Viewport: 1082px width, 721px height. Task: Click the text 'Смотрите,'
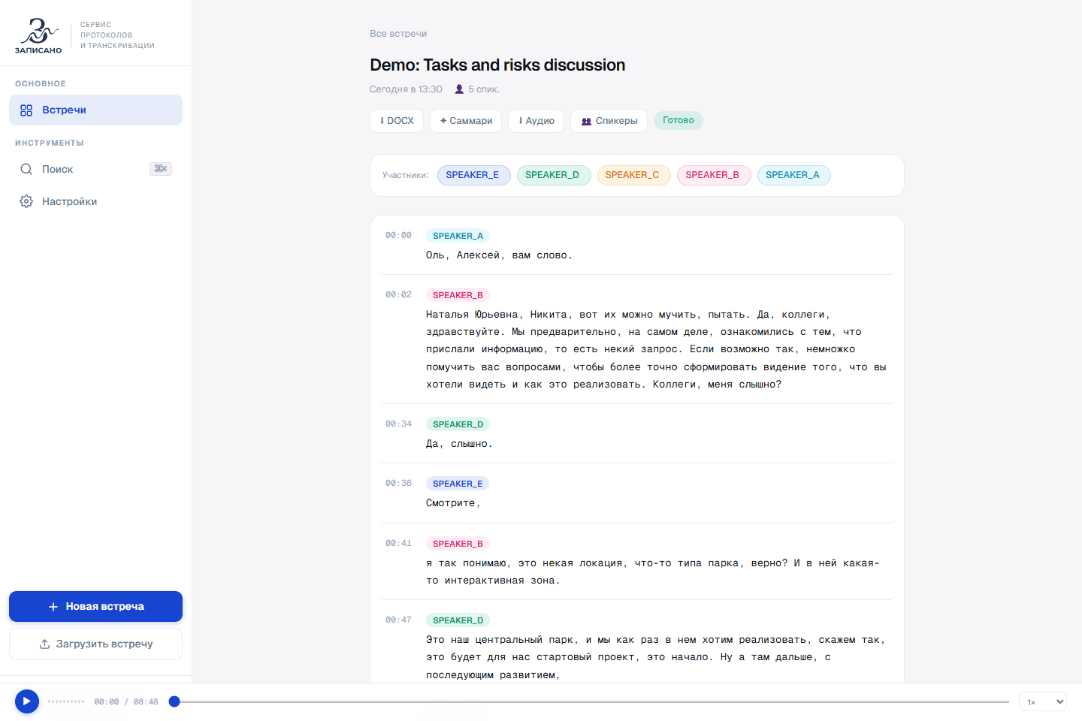point(453,503)
